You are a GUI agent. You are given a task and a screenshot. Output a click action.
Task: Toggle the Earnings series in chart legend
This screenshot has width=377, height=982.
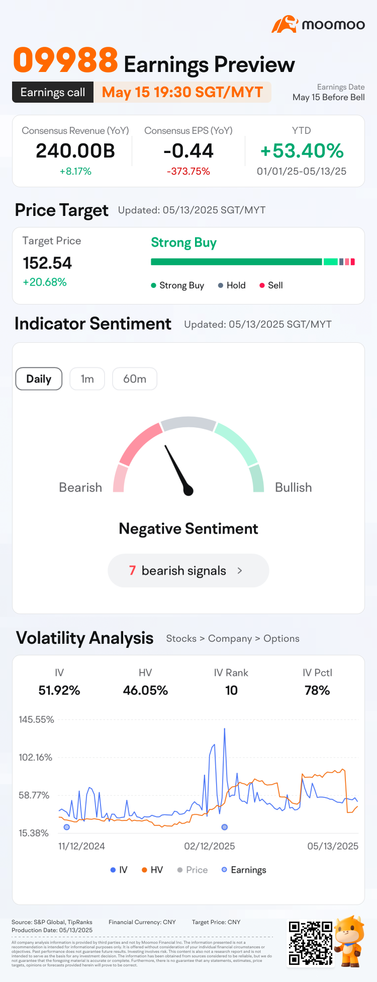click(x=244, y=870)
